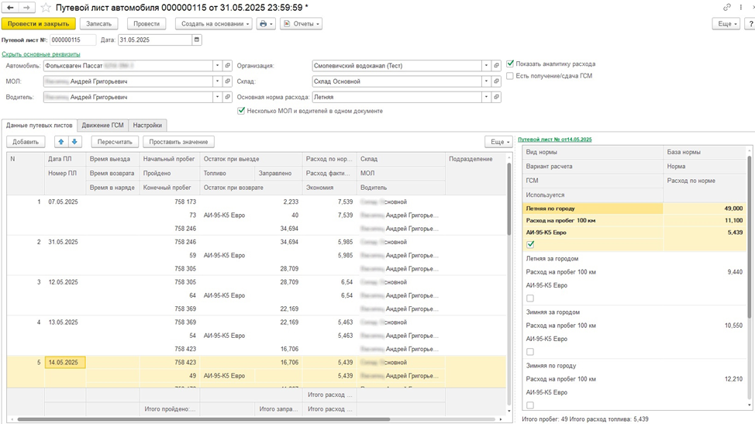Copy link using the chain icon
755x424 pixels.
[726, 7]
